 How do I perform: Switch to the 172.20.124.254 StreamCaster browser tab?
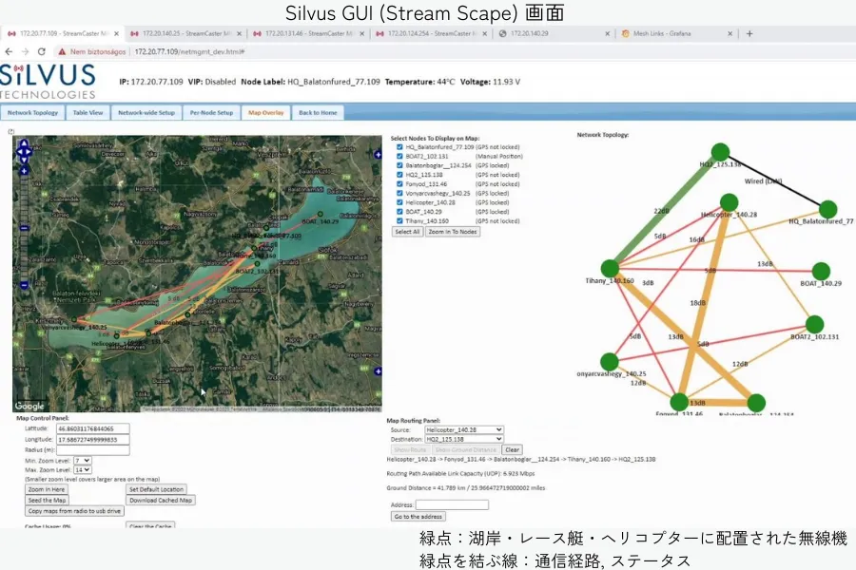coord(431,33)
